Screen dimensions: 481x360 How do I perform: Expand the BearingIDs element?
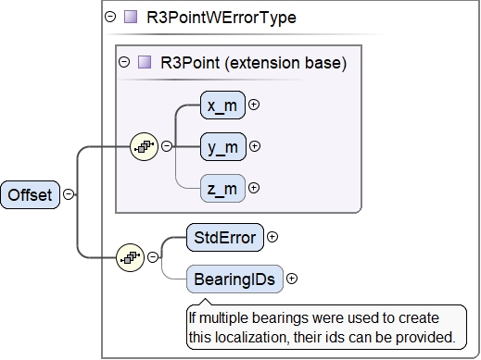coord(292,279)
